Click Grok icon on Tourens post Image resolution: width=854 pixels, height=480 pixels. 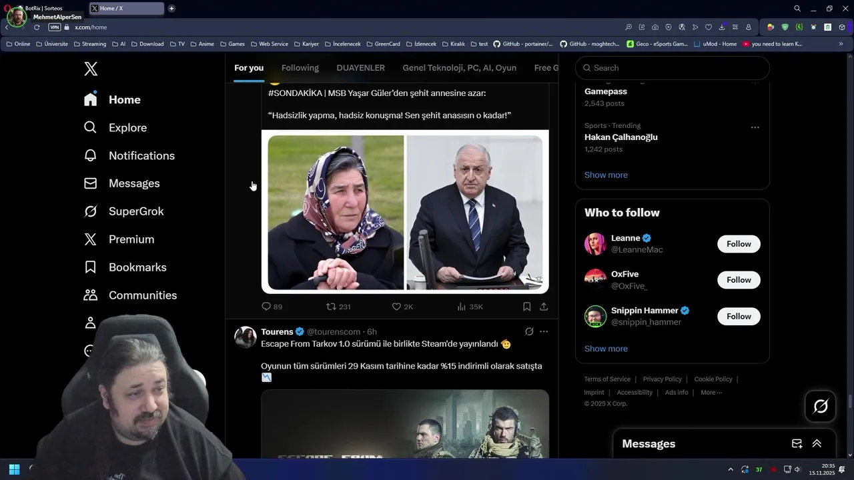(x=529, y=331)
